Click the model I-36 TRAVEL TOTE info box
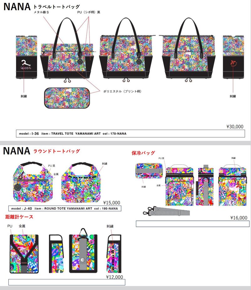Screen dimensions: 251x290 131,133
